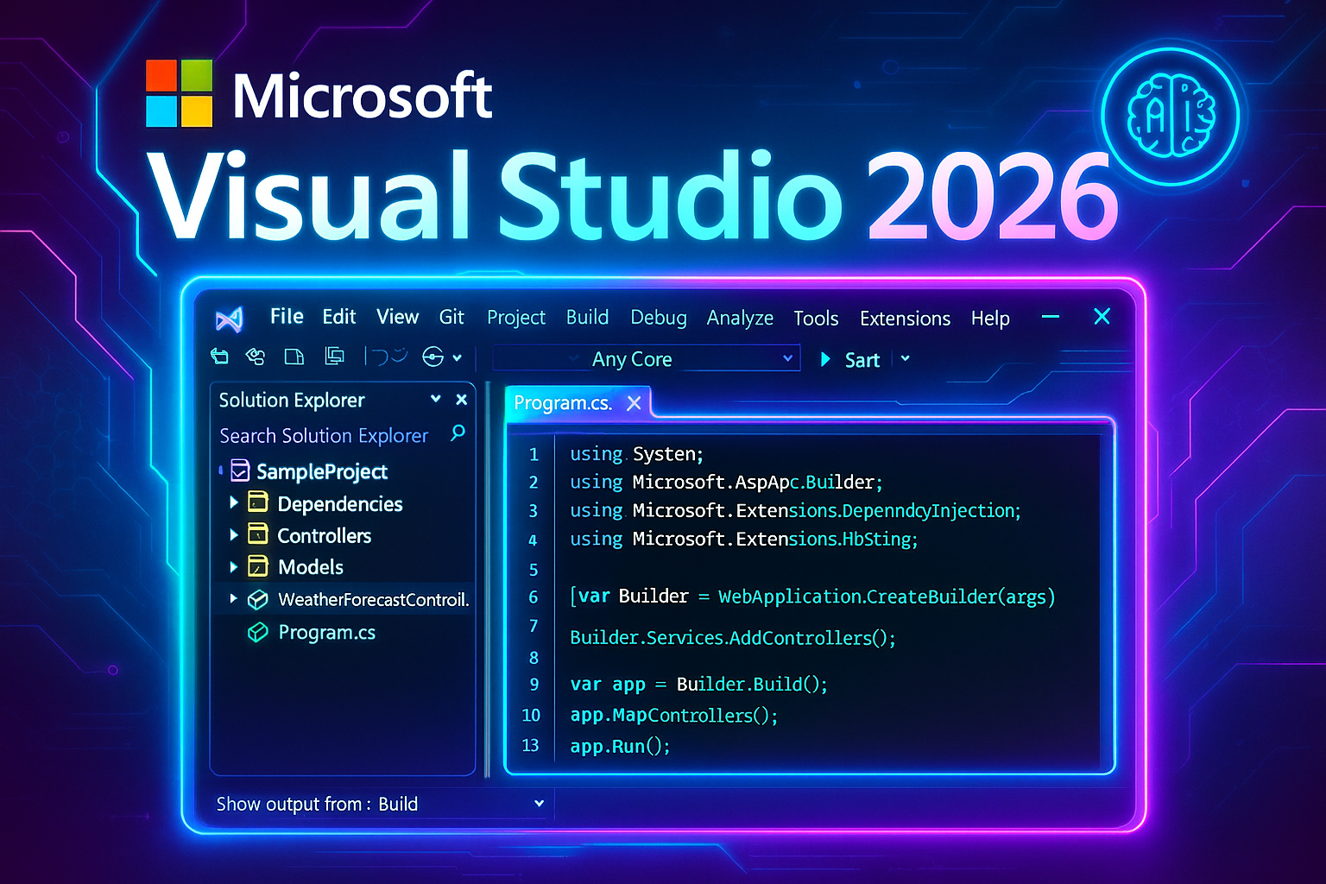Open the Debug menu
Screen dimensions: 1326x884
pos(658,318)
